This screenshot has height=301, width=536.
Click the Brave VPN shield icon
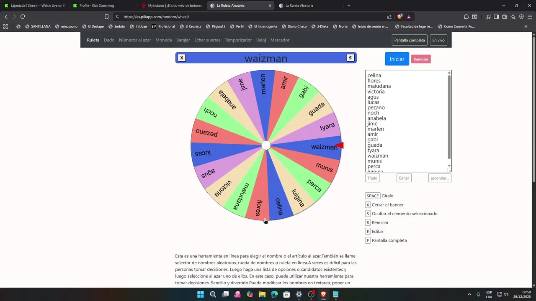[x=521, y=17]
